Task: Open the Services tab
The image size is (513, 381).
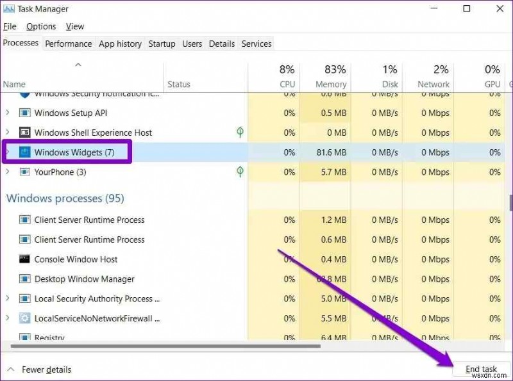Action: pos(256,44)
